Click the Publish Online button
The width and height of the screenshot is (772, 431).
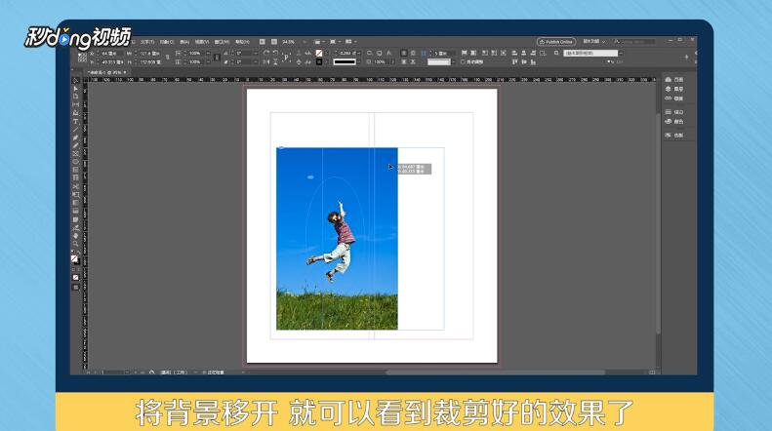click(x=556, y=42)
